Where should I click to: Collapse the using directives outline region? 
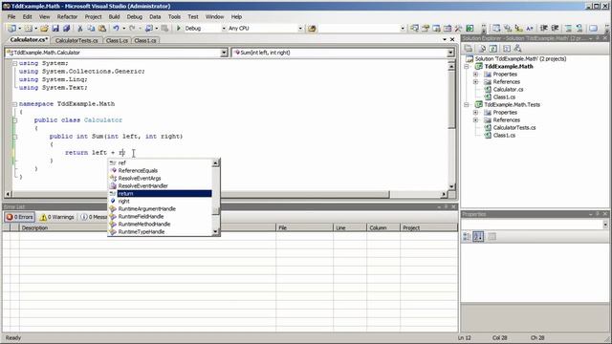click(x=15, y=63)
